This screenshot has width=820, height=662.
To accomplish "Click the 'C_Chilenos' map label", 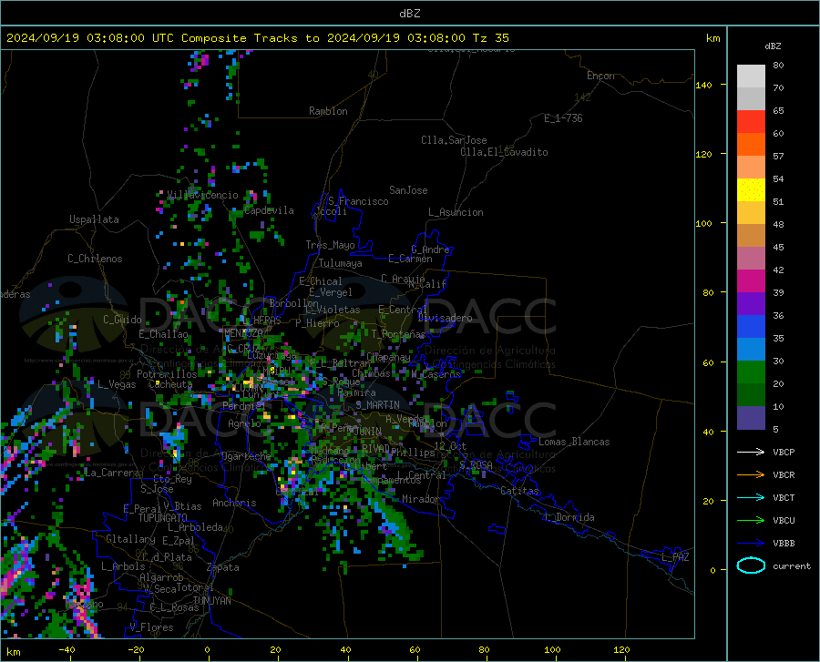I will click(95, 259).
